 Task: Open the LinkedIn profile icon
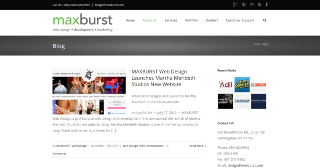click(252, 5)
